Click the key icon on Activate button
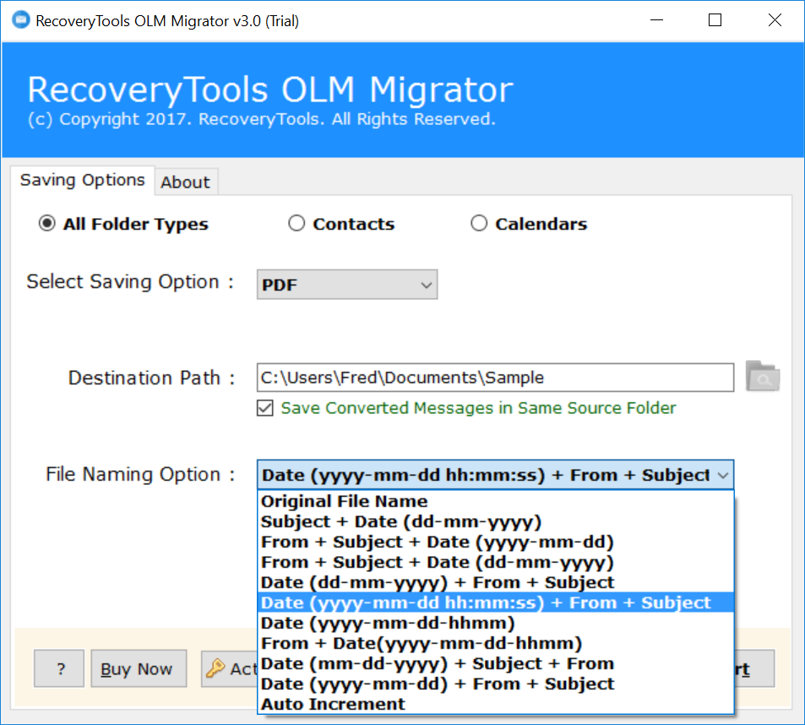Image resolution: width=805 pixels, height=725 pixels. 215,668
